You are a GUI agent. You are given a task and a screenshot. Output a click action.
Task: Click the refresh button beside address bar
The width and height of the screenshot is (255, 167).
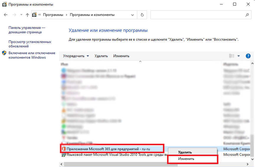click(x=142, y=15)
